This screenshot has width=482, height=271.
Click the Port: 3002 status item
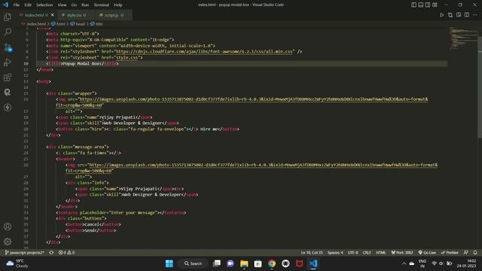click(x=402, y=253)
